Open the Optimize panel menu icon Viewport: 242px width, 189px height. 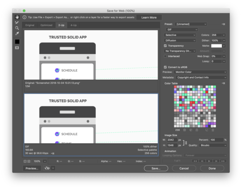pos(223,24)
